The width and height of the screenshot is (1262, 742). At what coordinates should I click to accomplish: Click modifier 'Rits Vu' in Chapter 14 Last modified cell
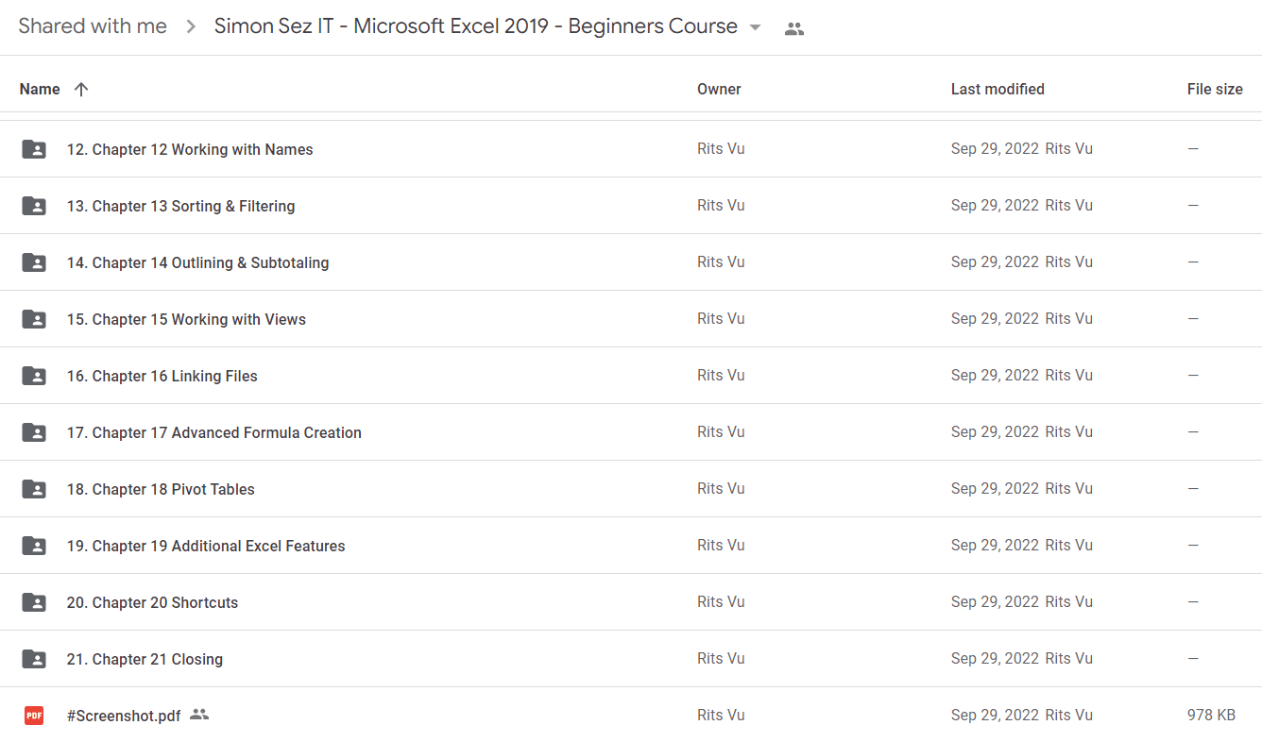tap(1068, 262)
